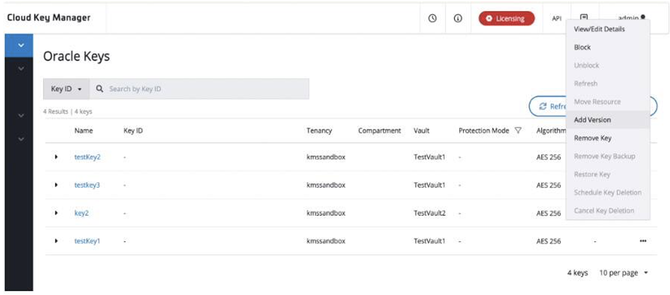Click the document icon beside API
Screen dimensions: 670x295
[x=583, y=18]
